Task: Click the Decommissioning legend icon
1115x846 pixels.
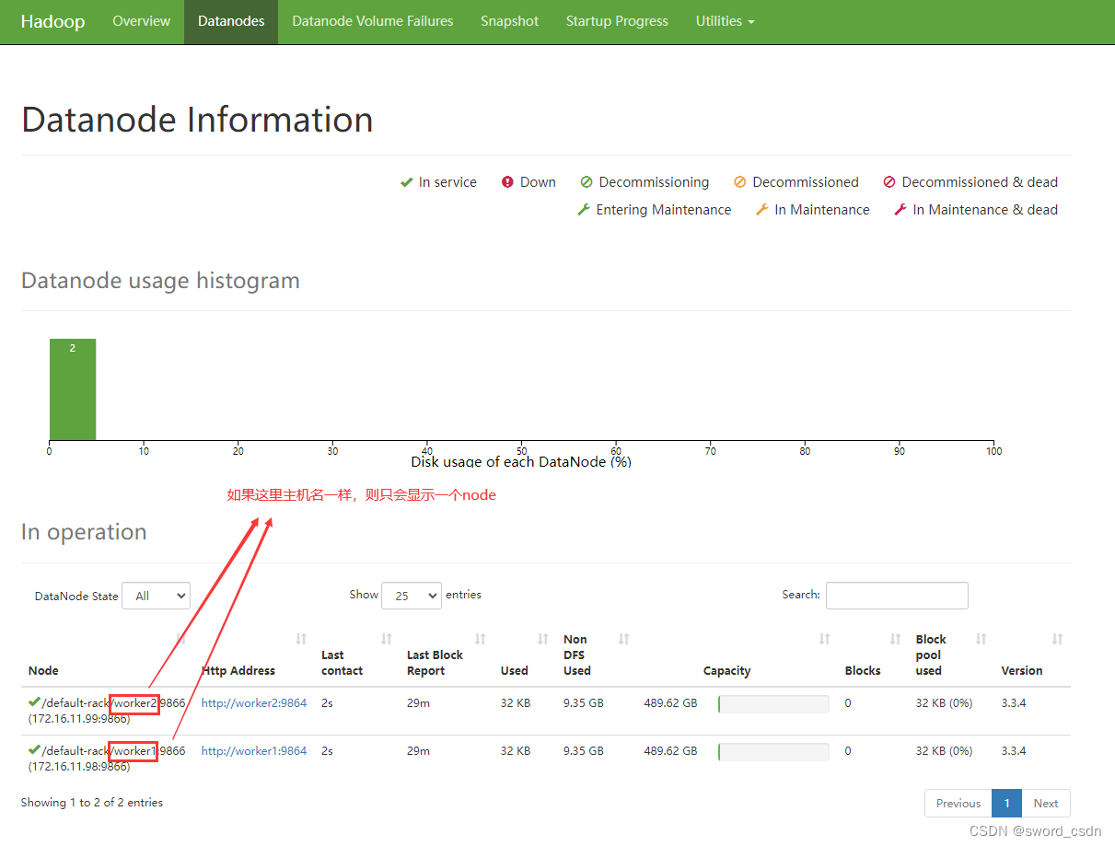Action: pos(587,182)
